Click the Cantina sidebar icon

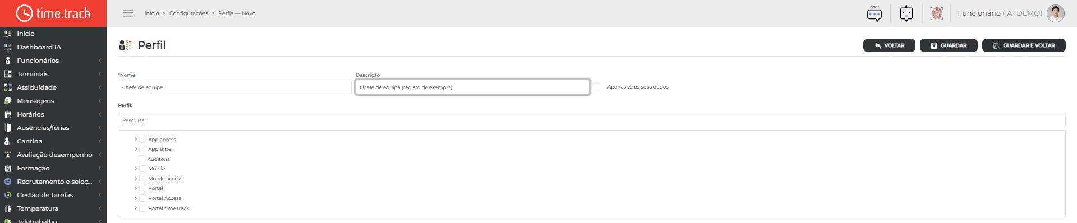pyautogui.click(x=8, y=141)
